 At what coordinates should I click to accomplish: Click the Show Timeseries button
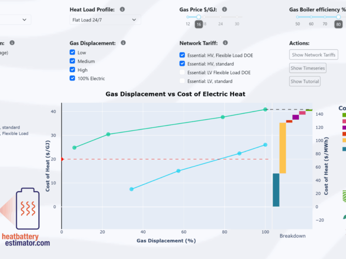pyautogui.click(x=308, y=68)
